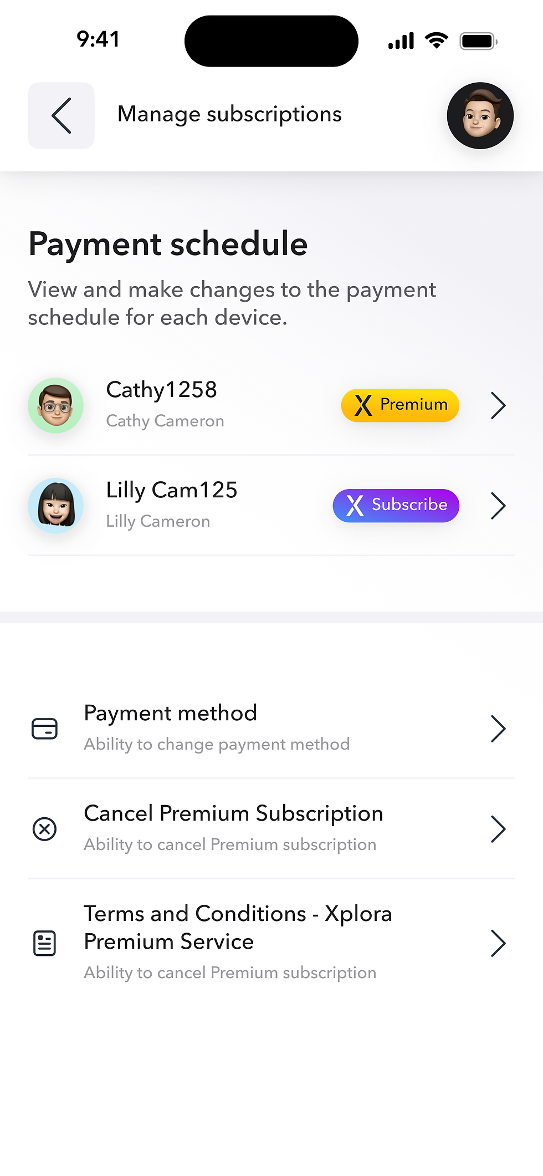This screenshot has width=543, height=1176.
Task: Open Terms and Conditions chevron arrow
Action: point(498,943)
